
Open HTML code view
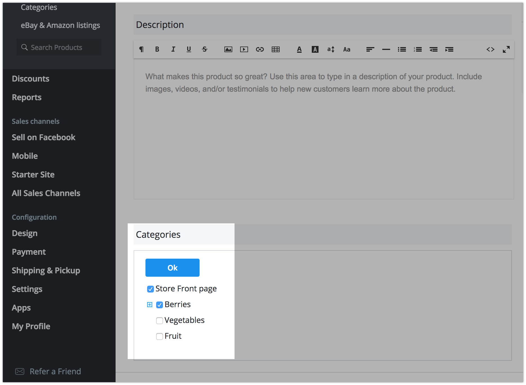click(490, 49)
